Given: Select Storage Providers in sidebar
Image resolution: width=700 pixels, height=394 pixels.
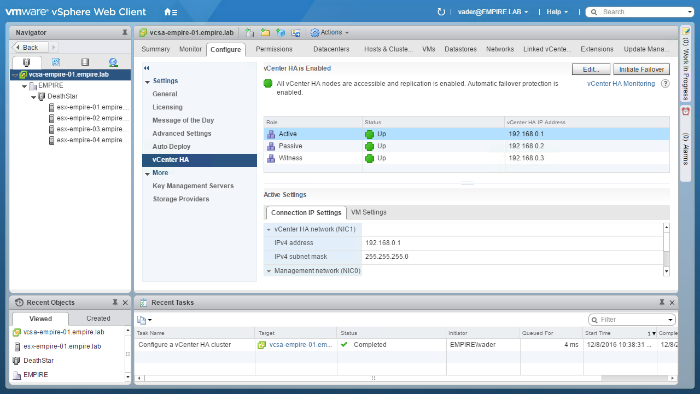Looking at the screenshot, I should coord(181,199).
